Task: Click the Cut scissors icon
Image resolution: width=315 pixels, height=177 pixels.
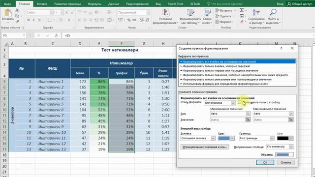Action: 17,10
